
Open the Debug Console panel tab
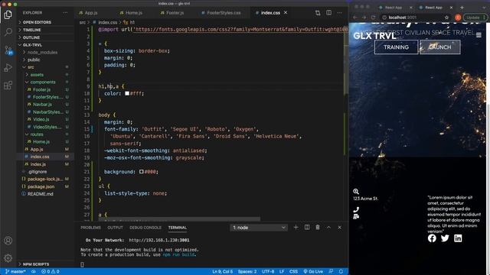point(145,228)
